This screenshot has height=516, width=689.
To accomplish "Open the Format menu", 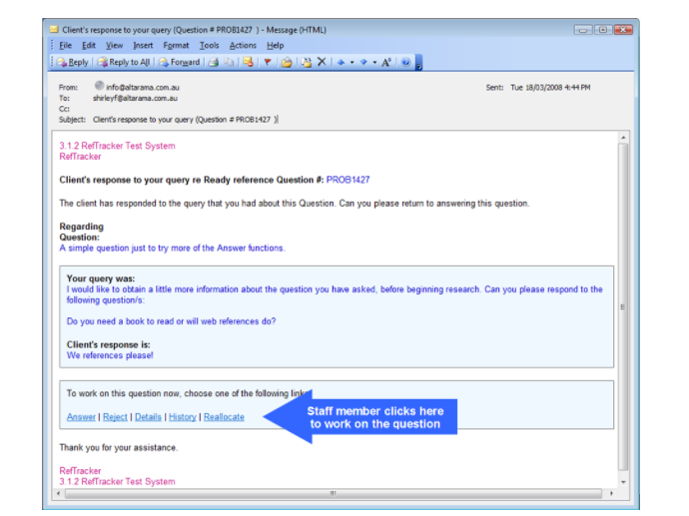I will [176, 46].
